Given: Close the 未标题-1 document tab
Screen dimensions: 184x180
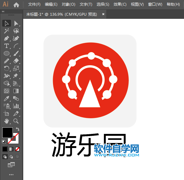Looking at the screenshot, I should click(103, 14).
